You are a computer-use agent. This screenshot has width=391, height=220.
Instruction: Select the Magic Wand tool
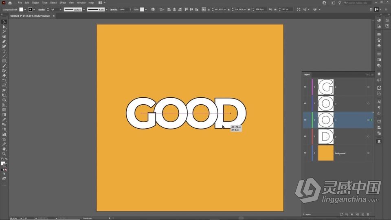(x=4, y=32)
